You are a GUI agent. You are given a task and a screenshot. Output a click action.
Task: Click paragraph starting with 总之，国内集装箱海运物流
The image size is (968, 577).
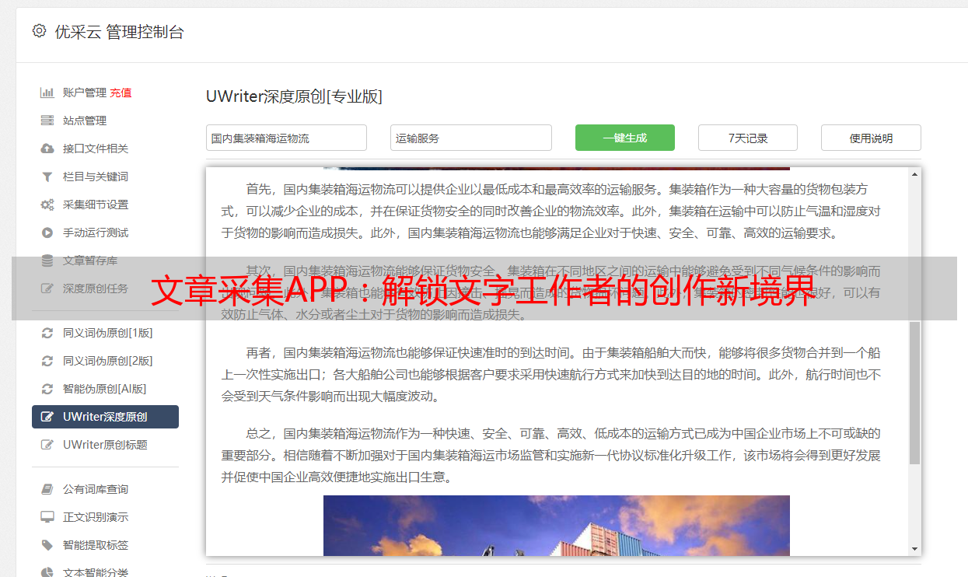click(x=551, y=455)
